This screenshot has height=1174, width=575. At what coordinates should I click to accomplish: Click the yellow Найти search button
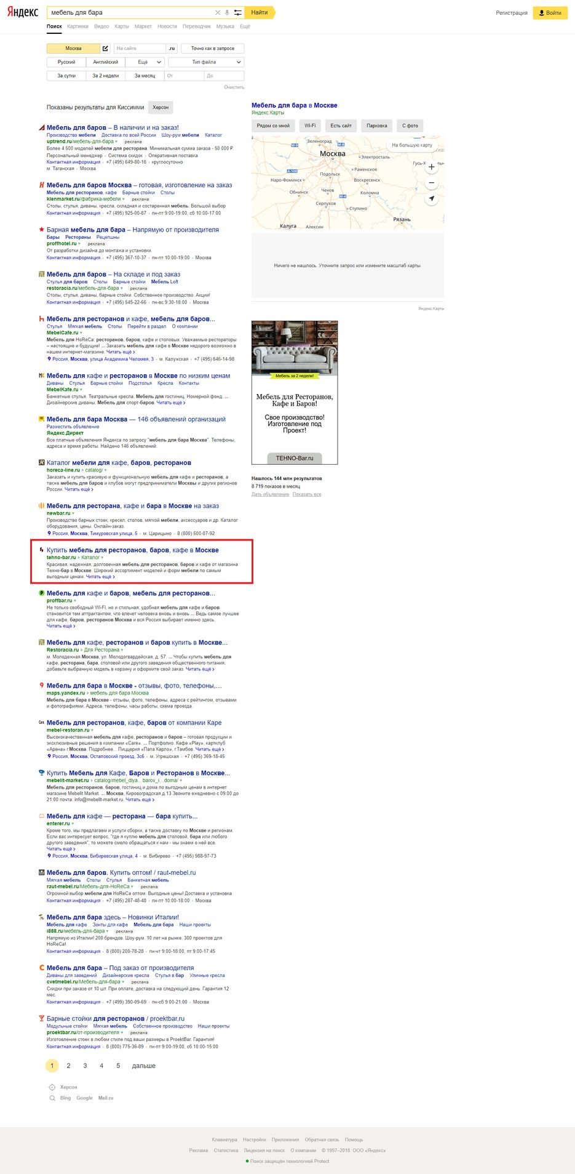(x=260, y=12)
